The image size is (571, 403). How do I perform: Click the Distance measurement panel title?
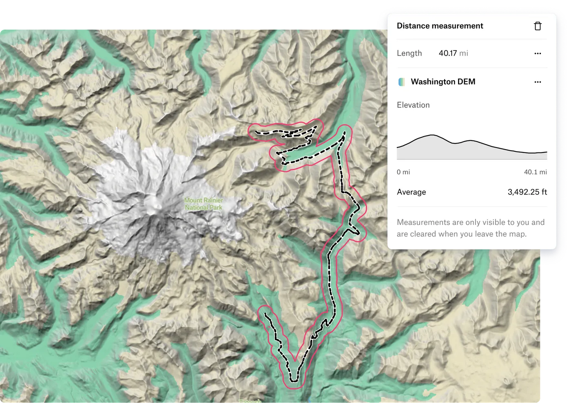tap(440, 26)
